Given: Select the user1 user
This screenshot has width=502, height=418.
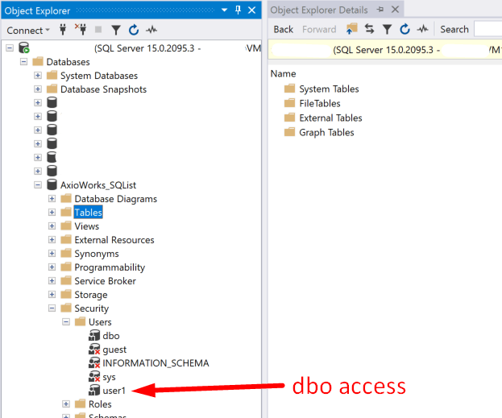Looking at the screenshot, I should 114,391.
